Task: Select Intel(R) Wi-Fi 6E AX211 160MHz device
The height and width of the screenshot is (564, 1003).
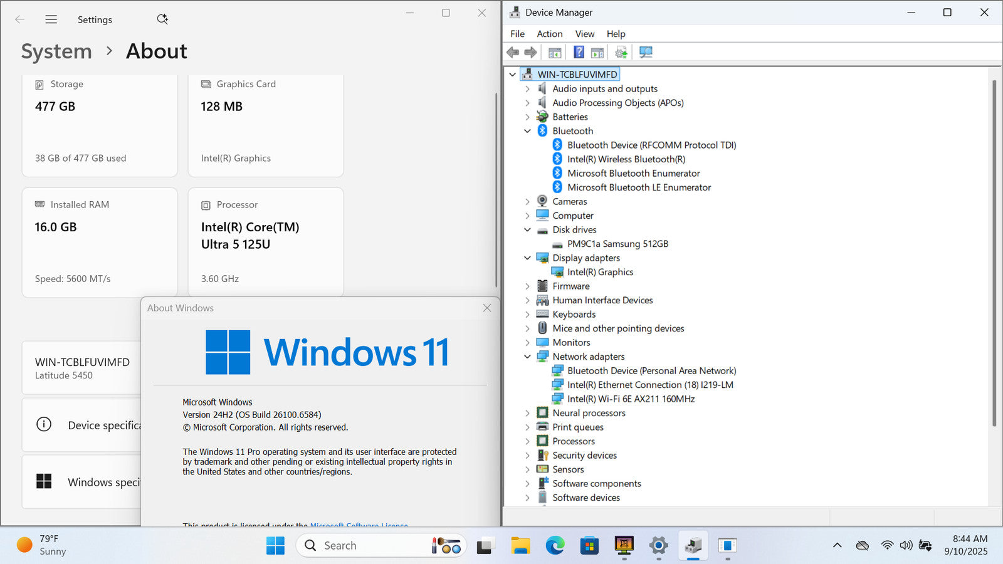Action: point(631,399)
